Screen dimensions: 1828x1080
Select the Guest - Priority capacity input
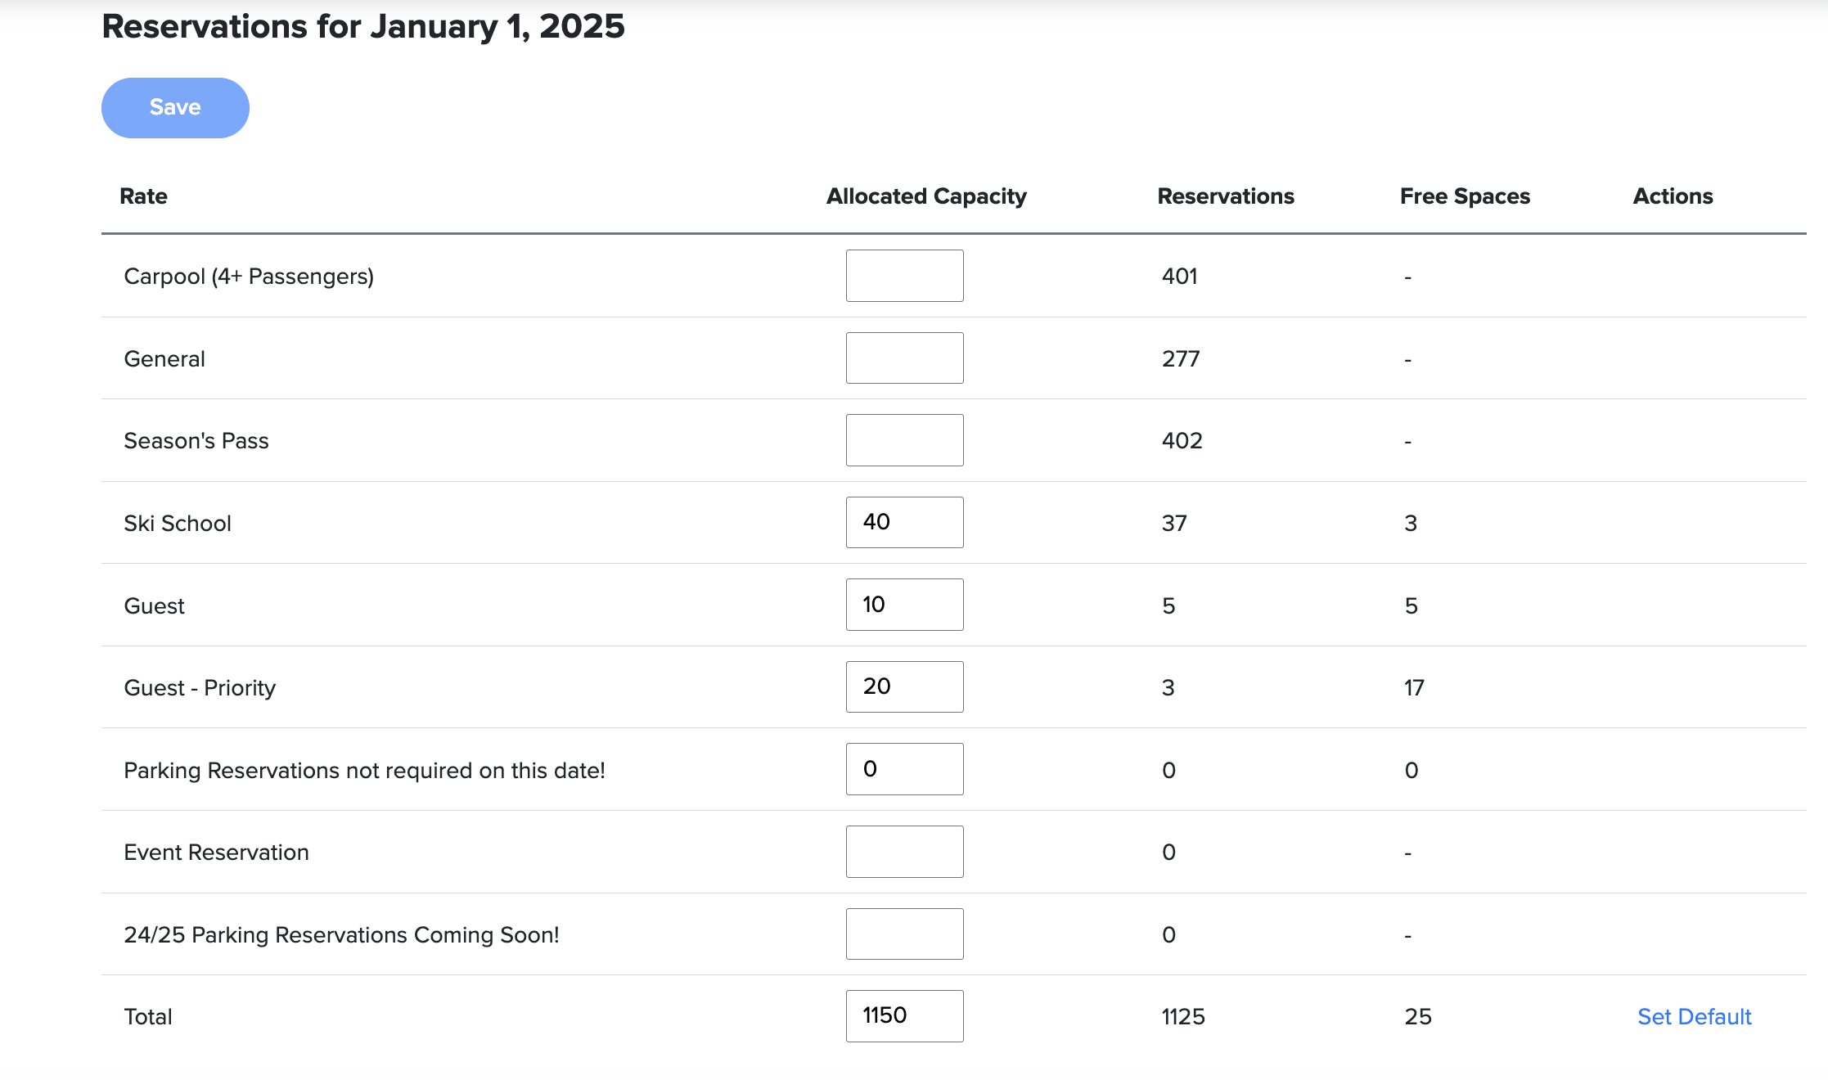(x=903, y=686)
